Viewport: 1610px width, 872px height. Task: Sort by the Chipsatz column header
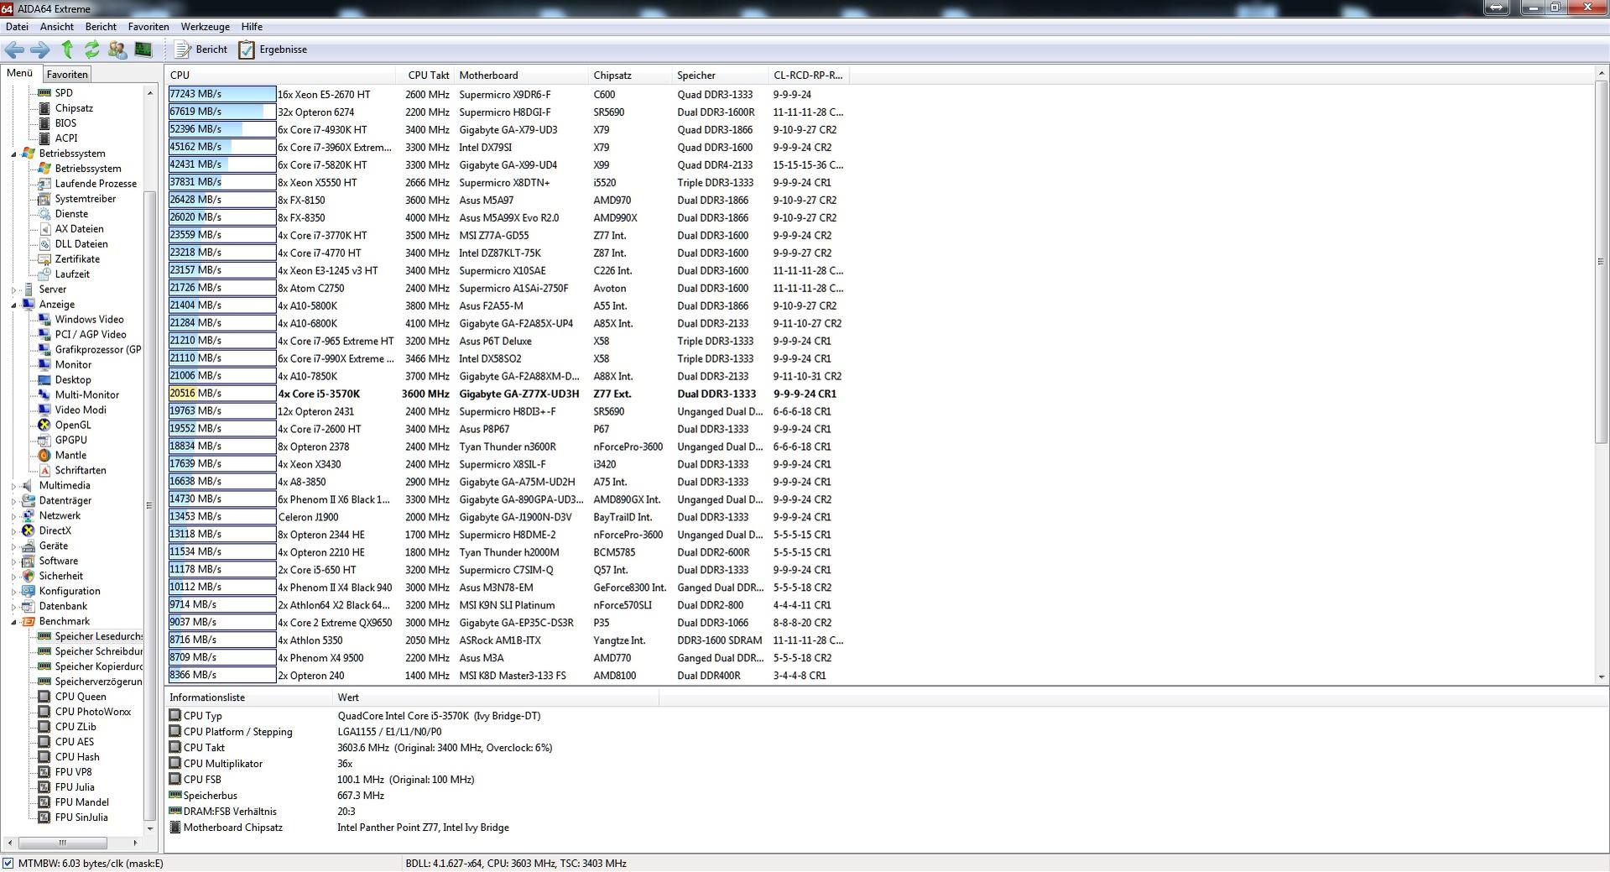click(630, 76)
